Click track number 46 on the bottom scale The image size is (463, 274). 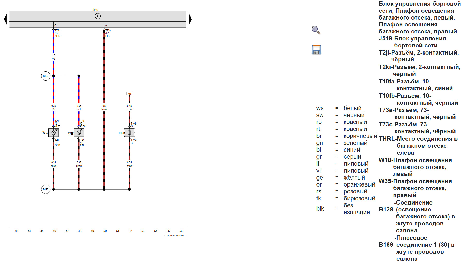tap(54, 231)
